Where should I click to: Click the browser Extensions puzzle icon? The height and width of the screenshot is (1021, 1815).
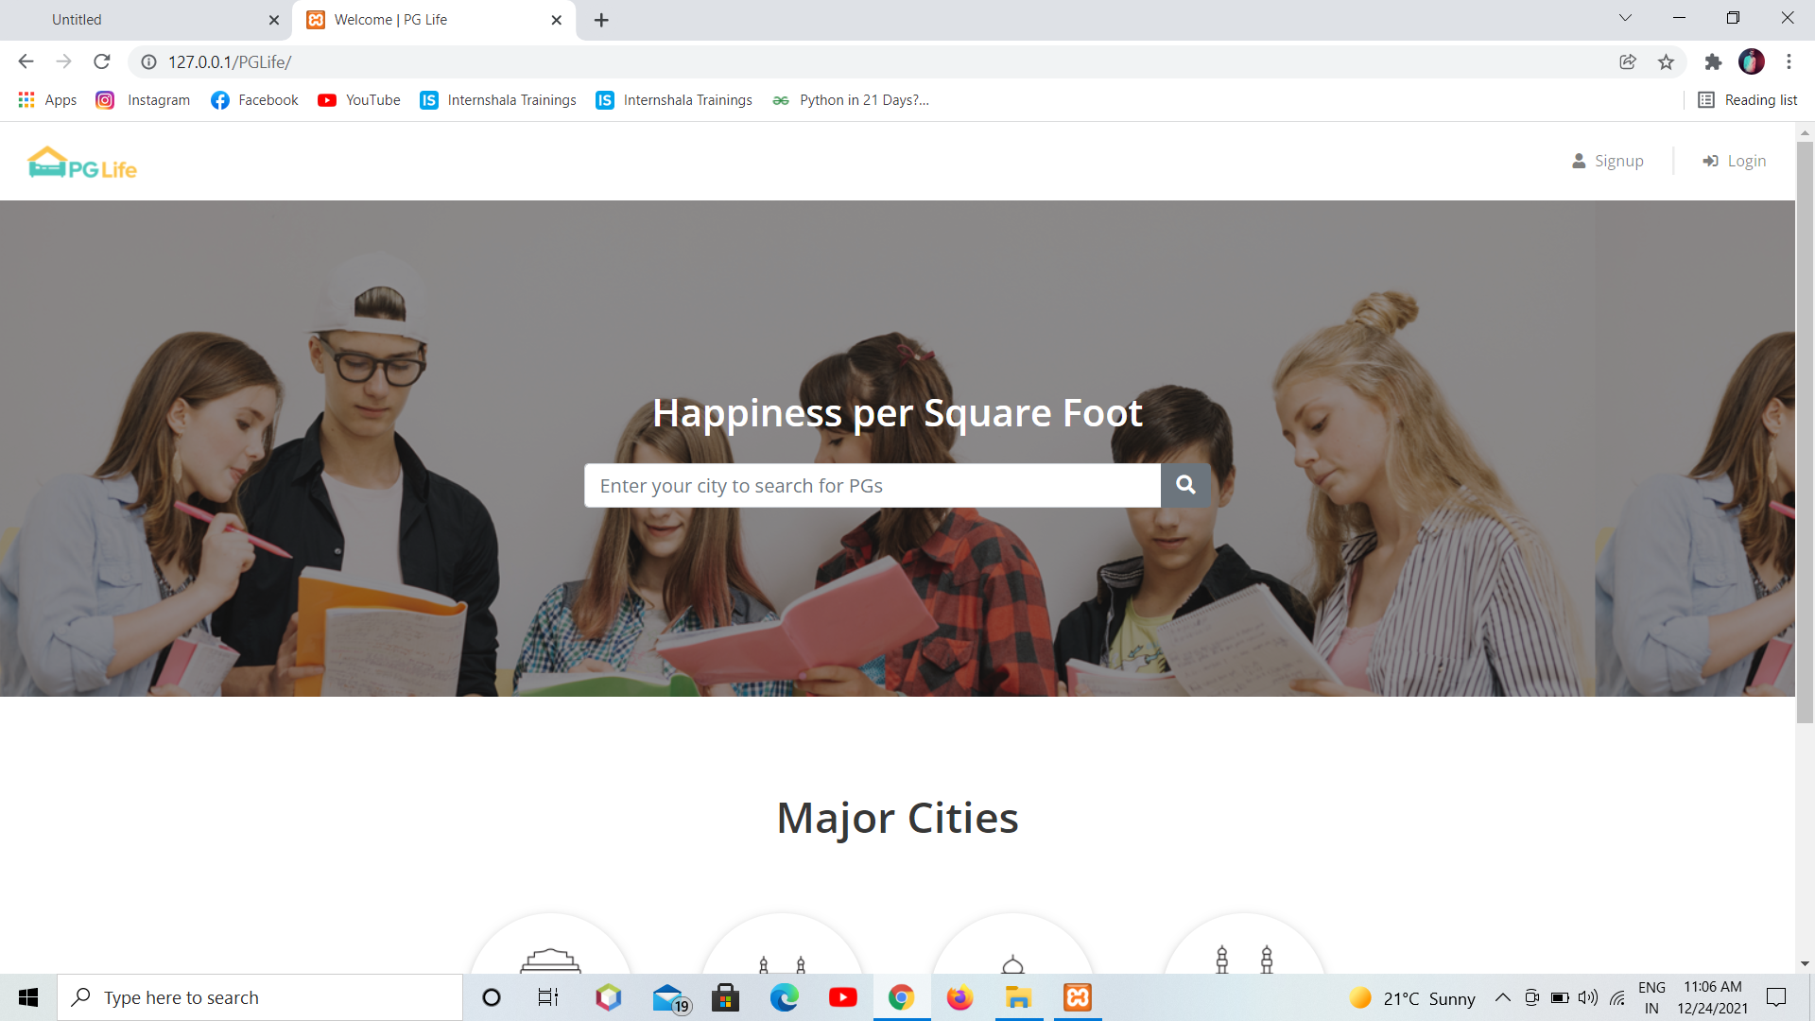coord(1714,61)
